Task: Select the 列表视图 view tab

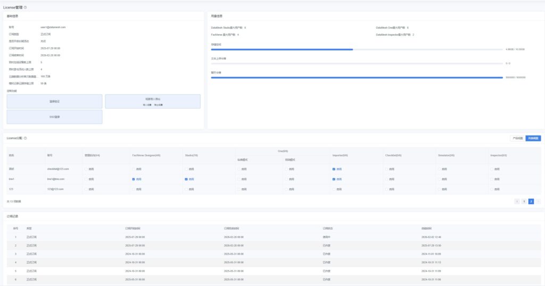Action: coord(533,138)
